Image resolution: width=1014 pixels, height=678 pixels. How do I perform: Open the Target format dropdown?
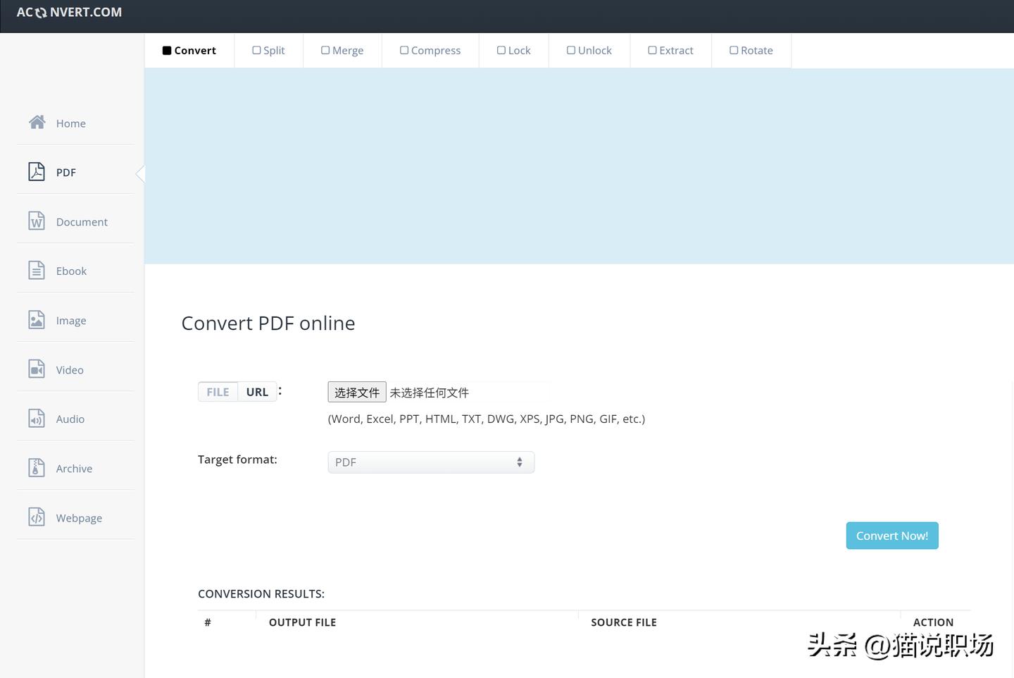pos(431,462)
